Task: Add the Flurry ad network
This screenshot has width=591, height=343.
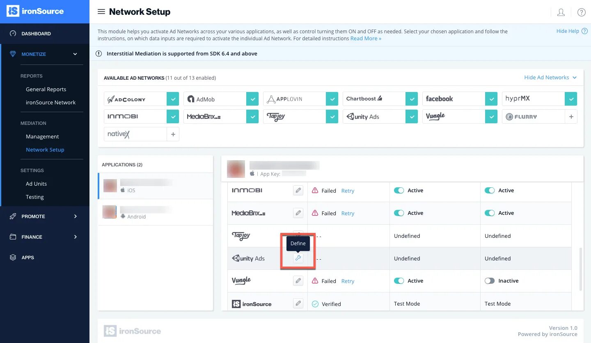Action: [x=571, y=117]
